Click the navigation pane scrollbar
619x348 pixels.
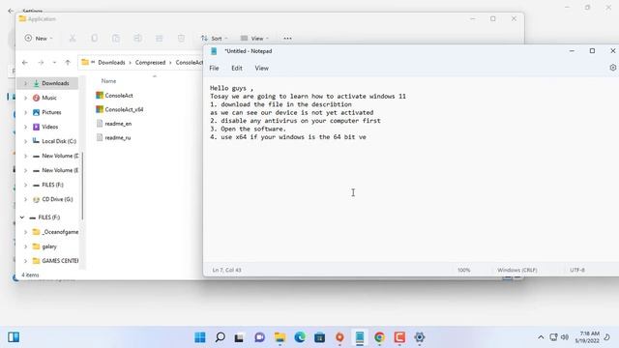click(x=82, y=186)
